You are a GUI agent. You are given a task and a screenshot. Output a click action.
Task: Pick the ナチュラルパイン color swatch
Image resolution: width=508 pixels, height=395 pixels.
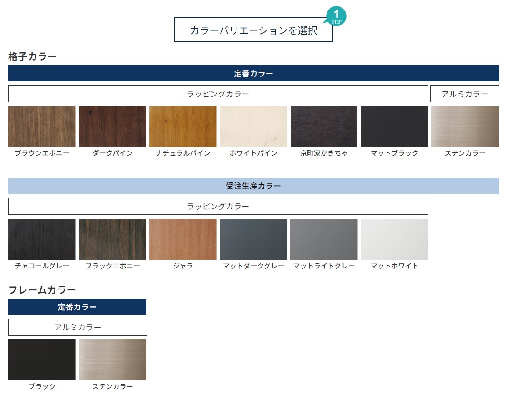tap(183, 127)
